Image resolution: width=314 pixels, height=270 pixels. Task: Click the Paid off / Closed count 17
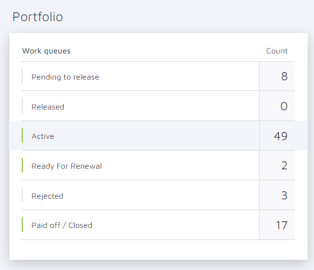coord(282,225)
